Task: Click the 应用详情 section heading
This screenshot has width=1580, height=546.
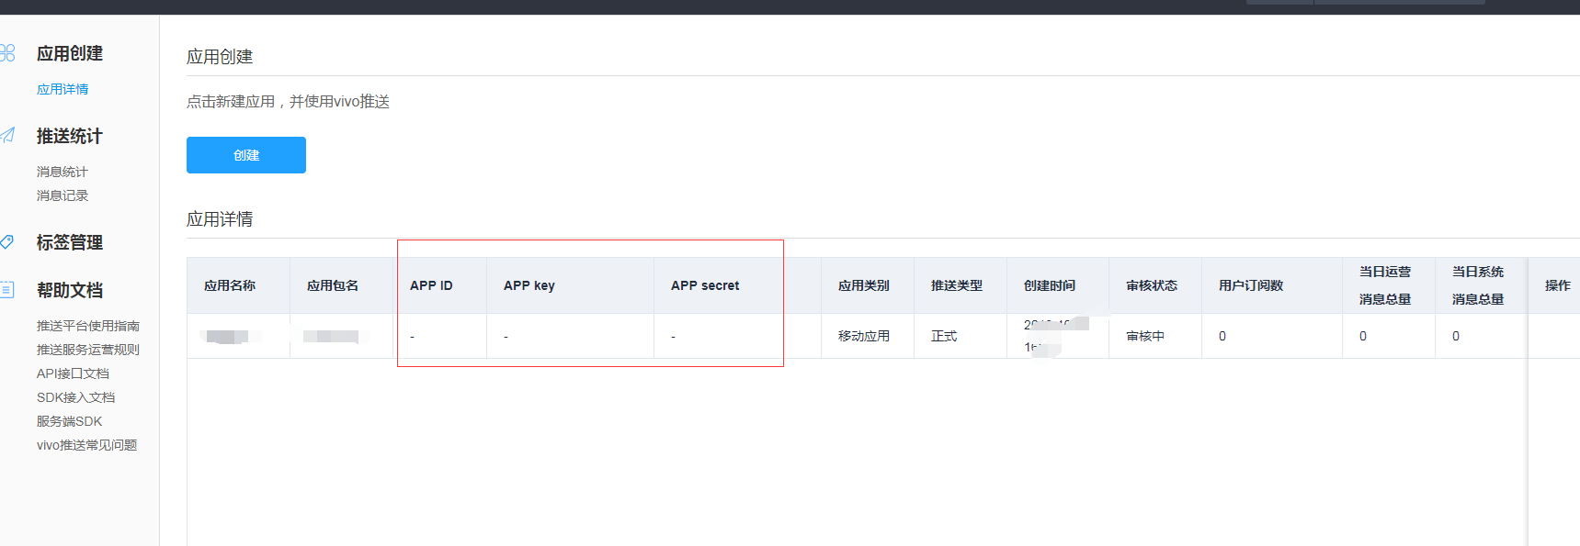Action: (x=220, y=219)
